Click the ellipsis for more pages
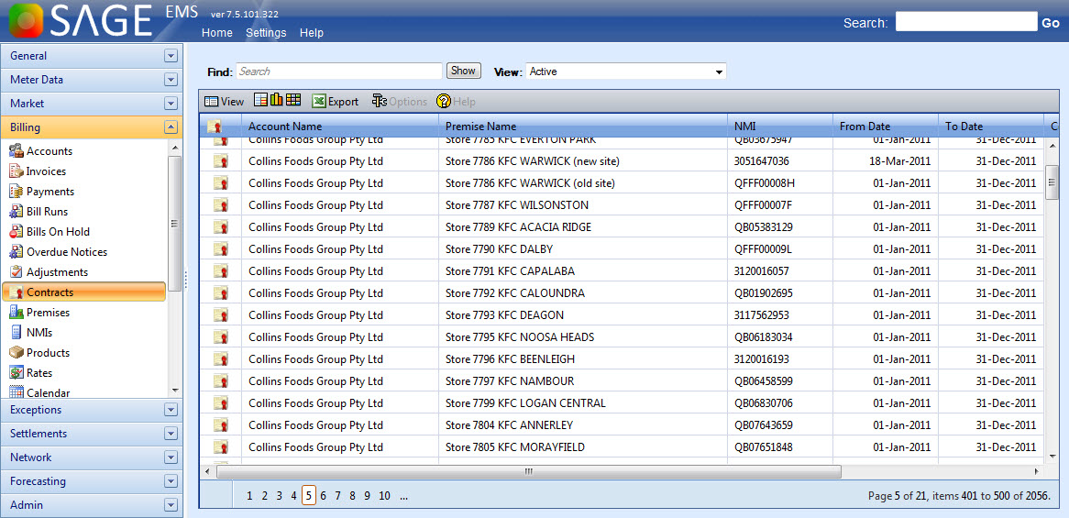 click(x=403, y=496)
